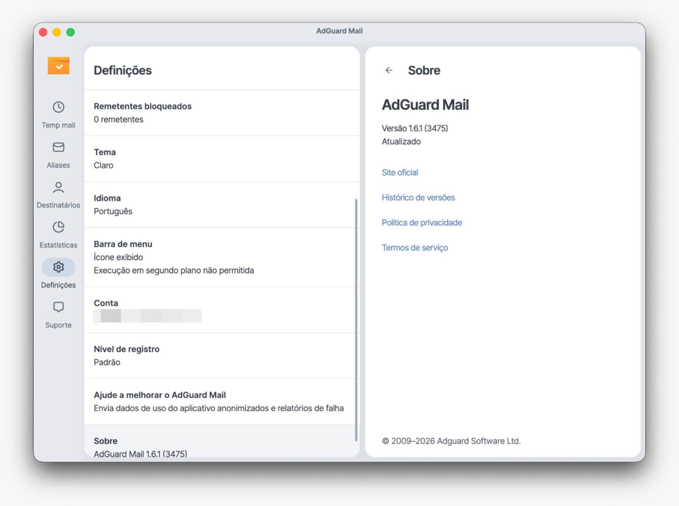Image resolution: width=679 pixels, height=506 pixels.
Task: Click the Estatísticas sidebar label
Action: (x=59, y=245)
